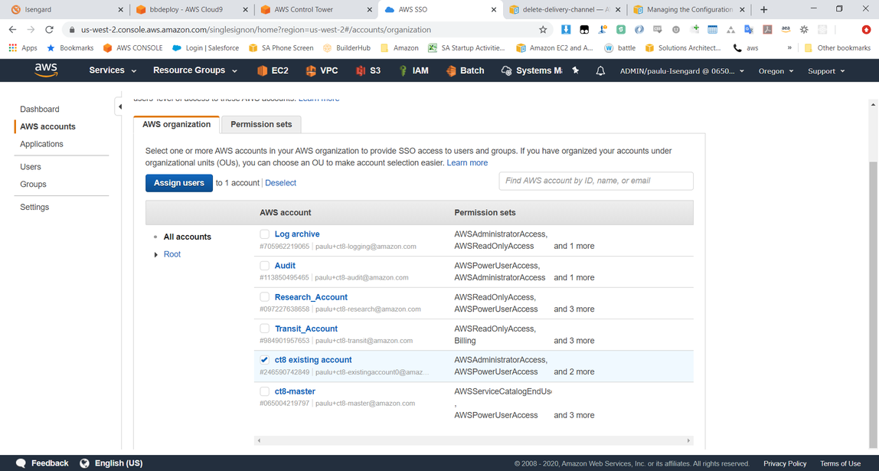Select All accounts in the tree
Screen dimensions: 879x471
pos(188,237)
